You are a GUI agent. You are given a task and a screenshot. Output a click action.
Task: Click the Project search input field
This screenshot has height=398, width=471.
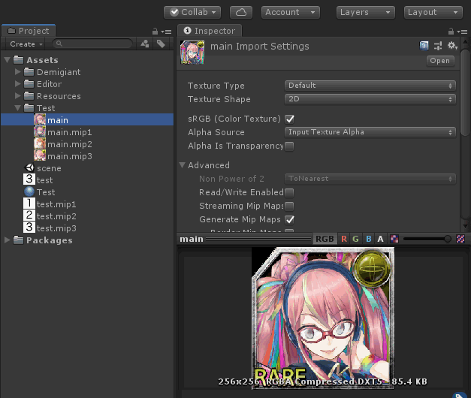[92, 44]
